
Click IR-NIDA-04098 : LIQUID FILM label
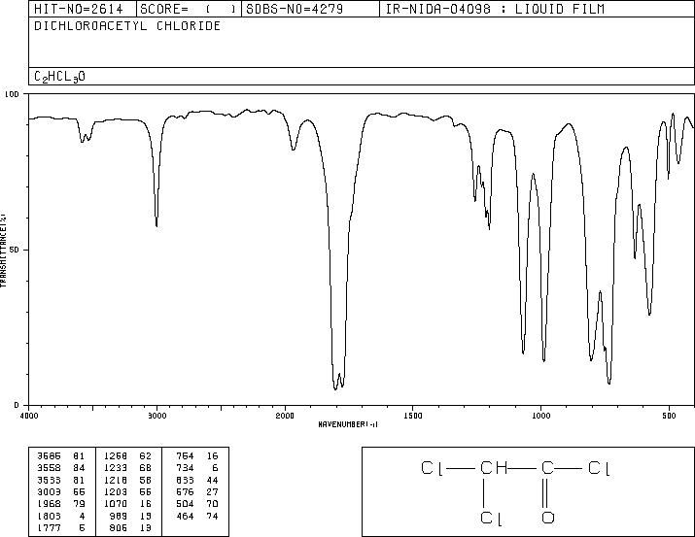click(495, 9)
